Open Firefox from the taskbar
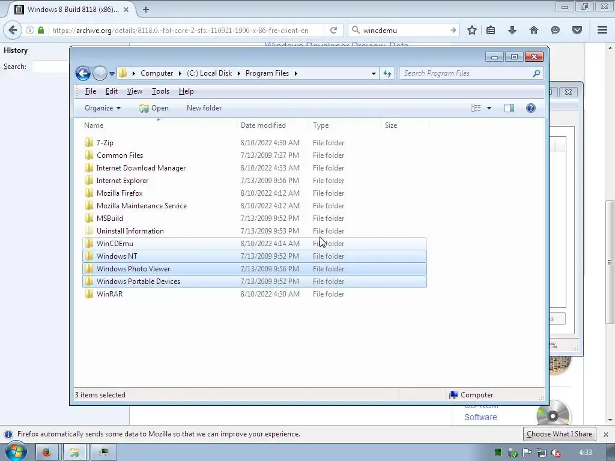 point(47,453)
